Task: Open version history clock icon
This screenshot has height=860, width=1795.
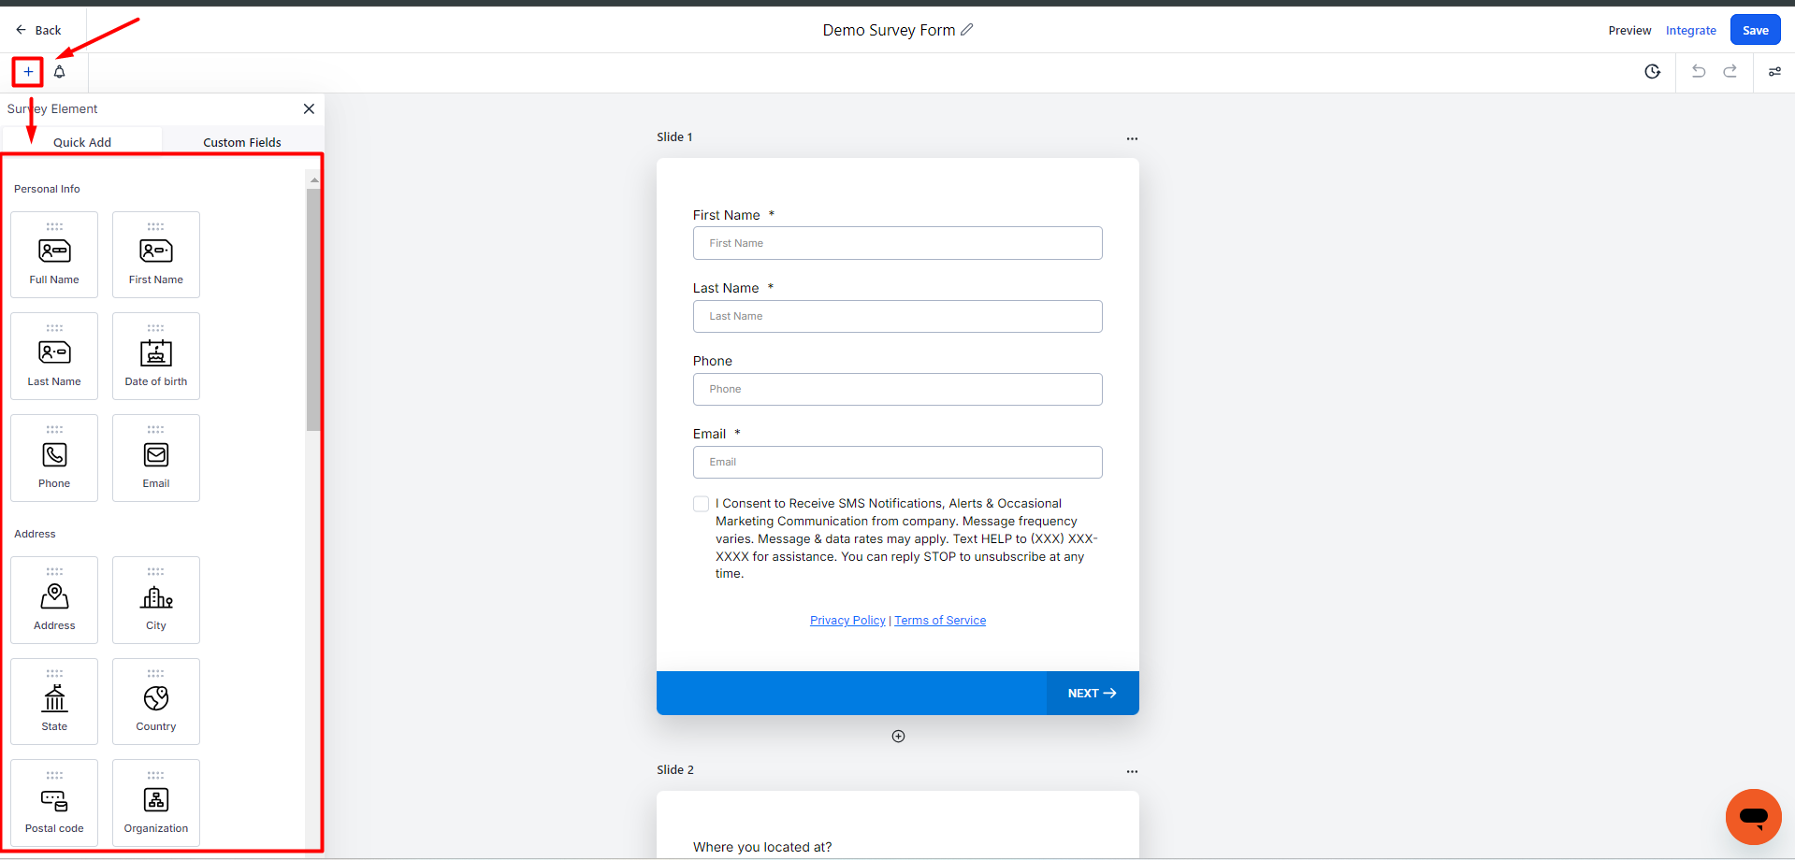Action: coord(1652,72)
